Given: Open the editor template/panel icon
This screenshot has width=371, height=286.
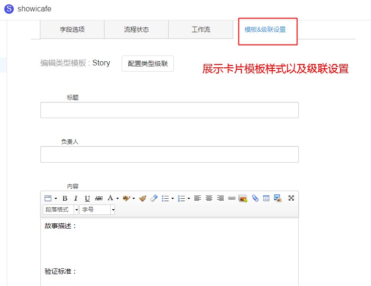Looking at the screenshot, I should pyautogui.click(x=48, y=198).
